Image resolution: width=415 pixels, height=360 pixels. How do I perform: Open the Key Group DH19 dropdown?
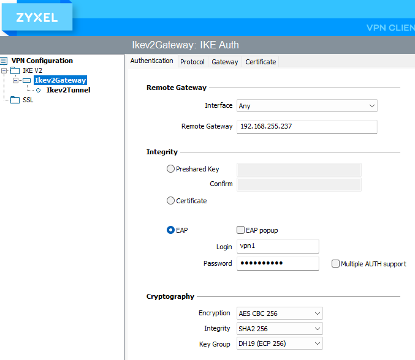click(280, 343)
